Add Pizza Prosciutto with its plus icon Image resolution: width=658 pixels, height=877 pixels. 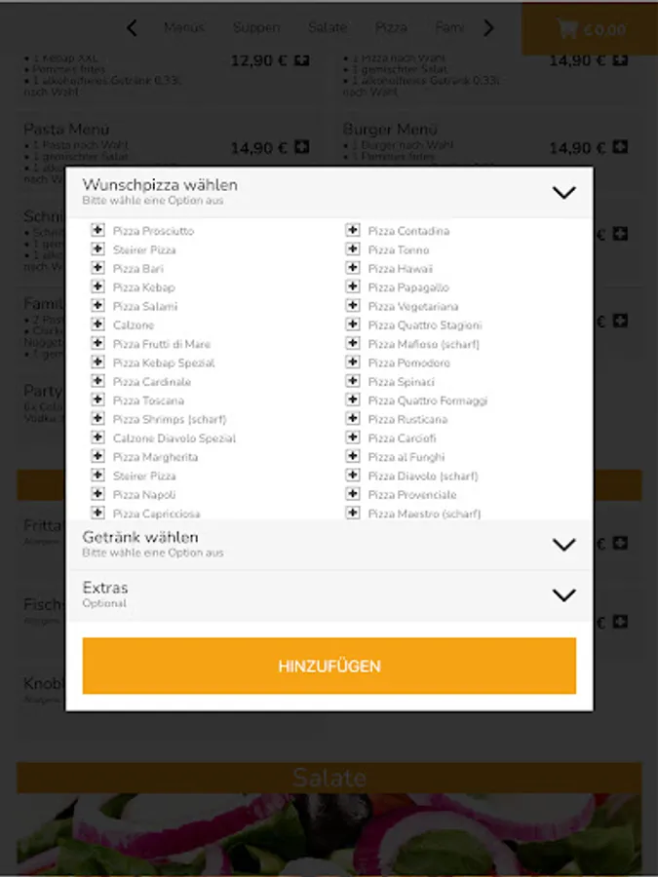[x=97, y=230]
